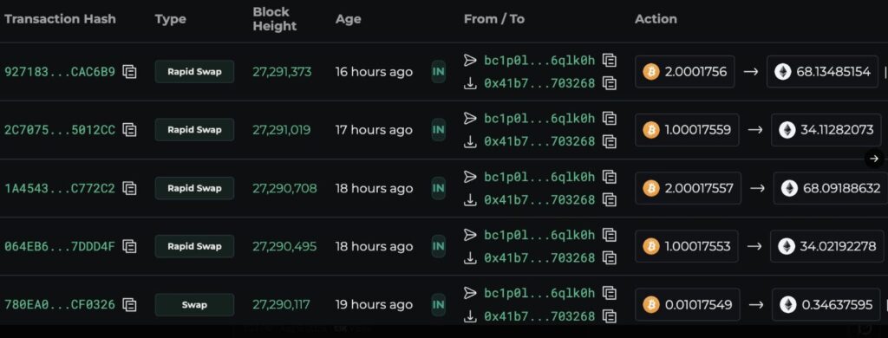The image size is (888, 338).
Task: Copy bc1p0l sender address in first row
Action: 610,60
